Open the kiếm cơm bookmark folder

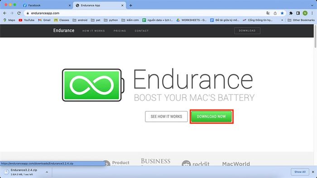tap(130, 20)
